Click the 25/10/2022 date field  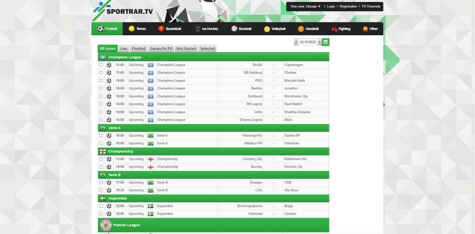coord(308,42)
